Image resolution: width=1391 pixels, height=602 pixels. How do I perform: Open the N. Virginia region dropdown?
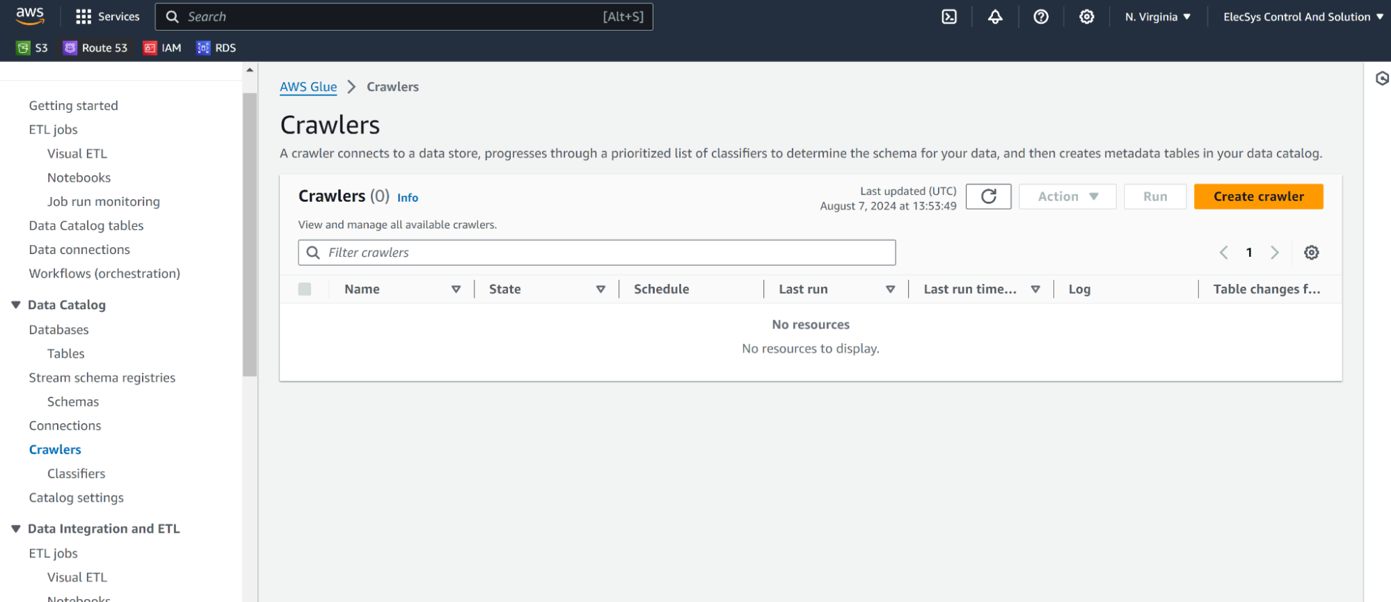coord(1158,17)
